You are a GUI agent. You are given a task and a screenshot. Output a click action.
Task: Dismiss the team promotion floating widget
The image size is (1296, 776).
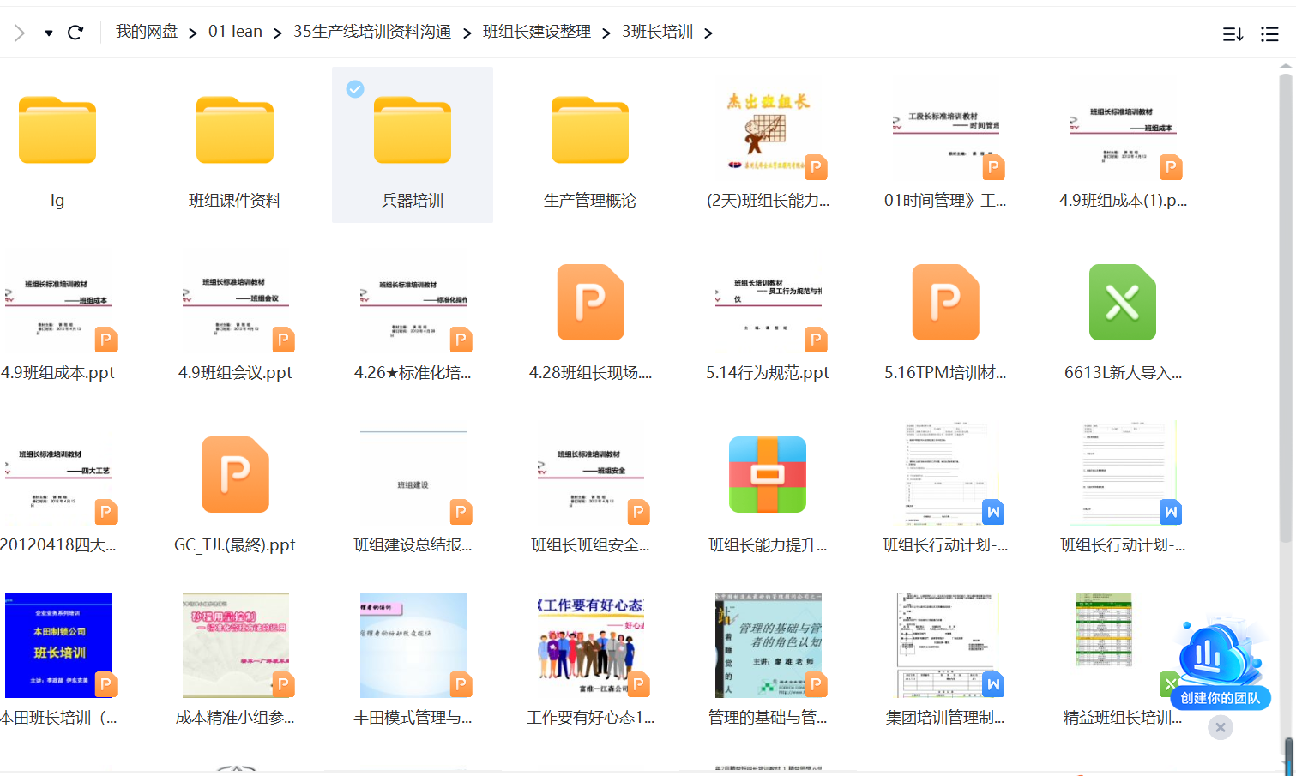click(x=1220, y=728)
